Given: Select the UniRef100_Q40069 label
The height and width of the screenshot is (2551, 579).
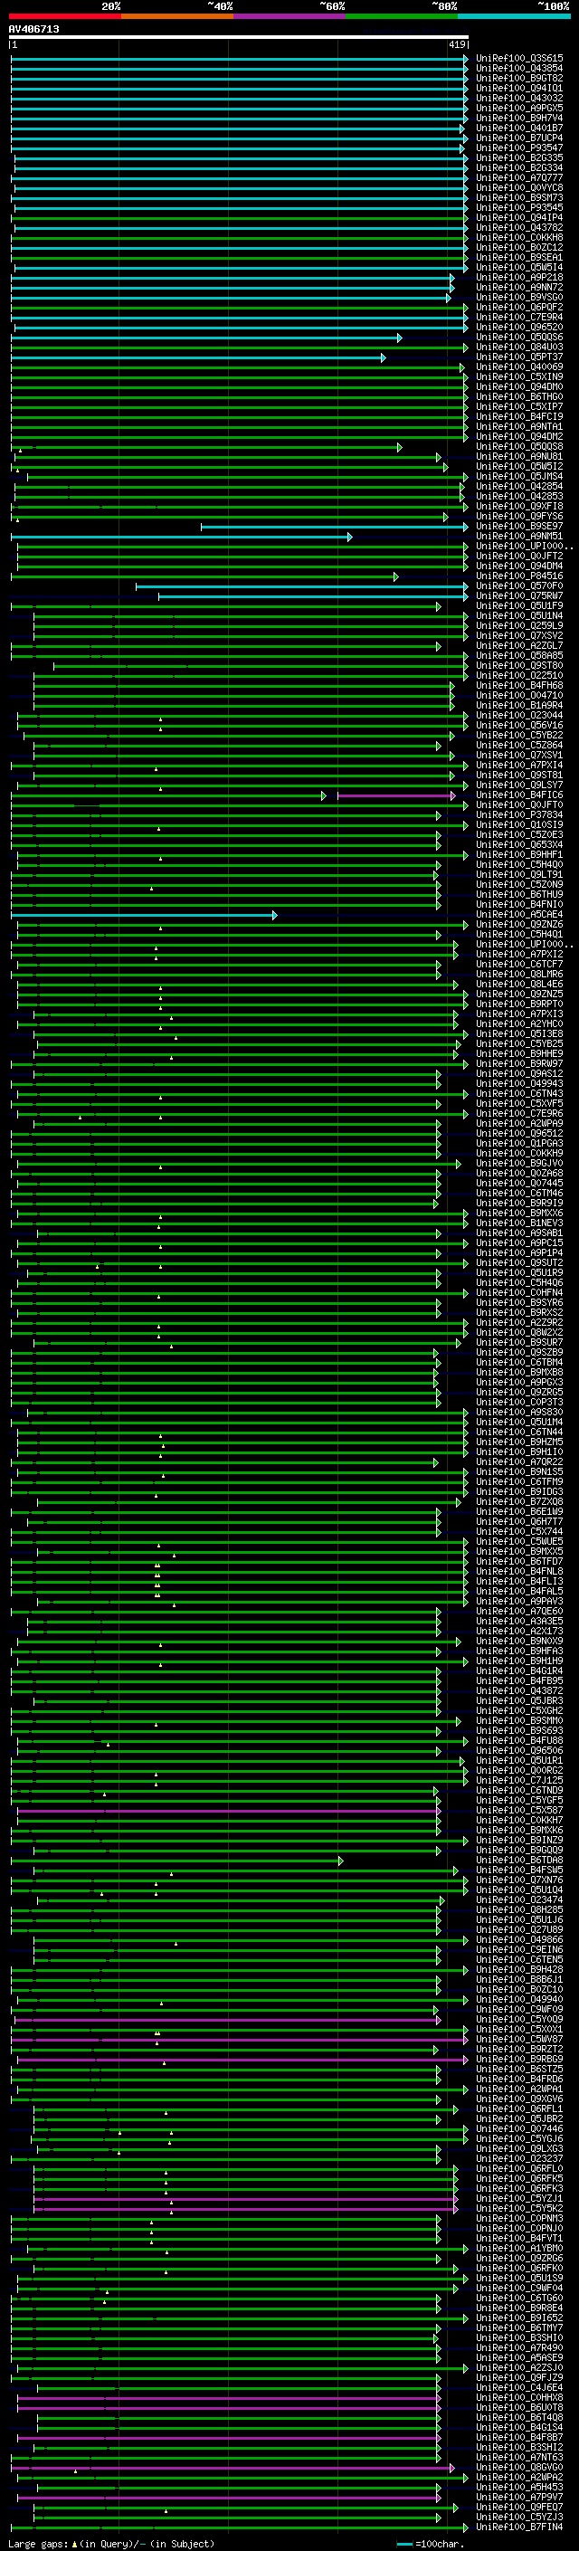Looking at the screenshot, I should [519, 367].
